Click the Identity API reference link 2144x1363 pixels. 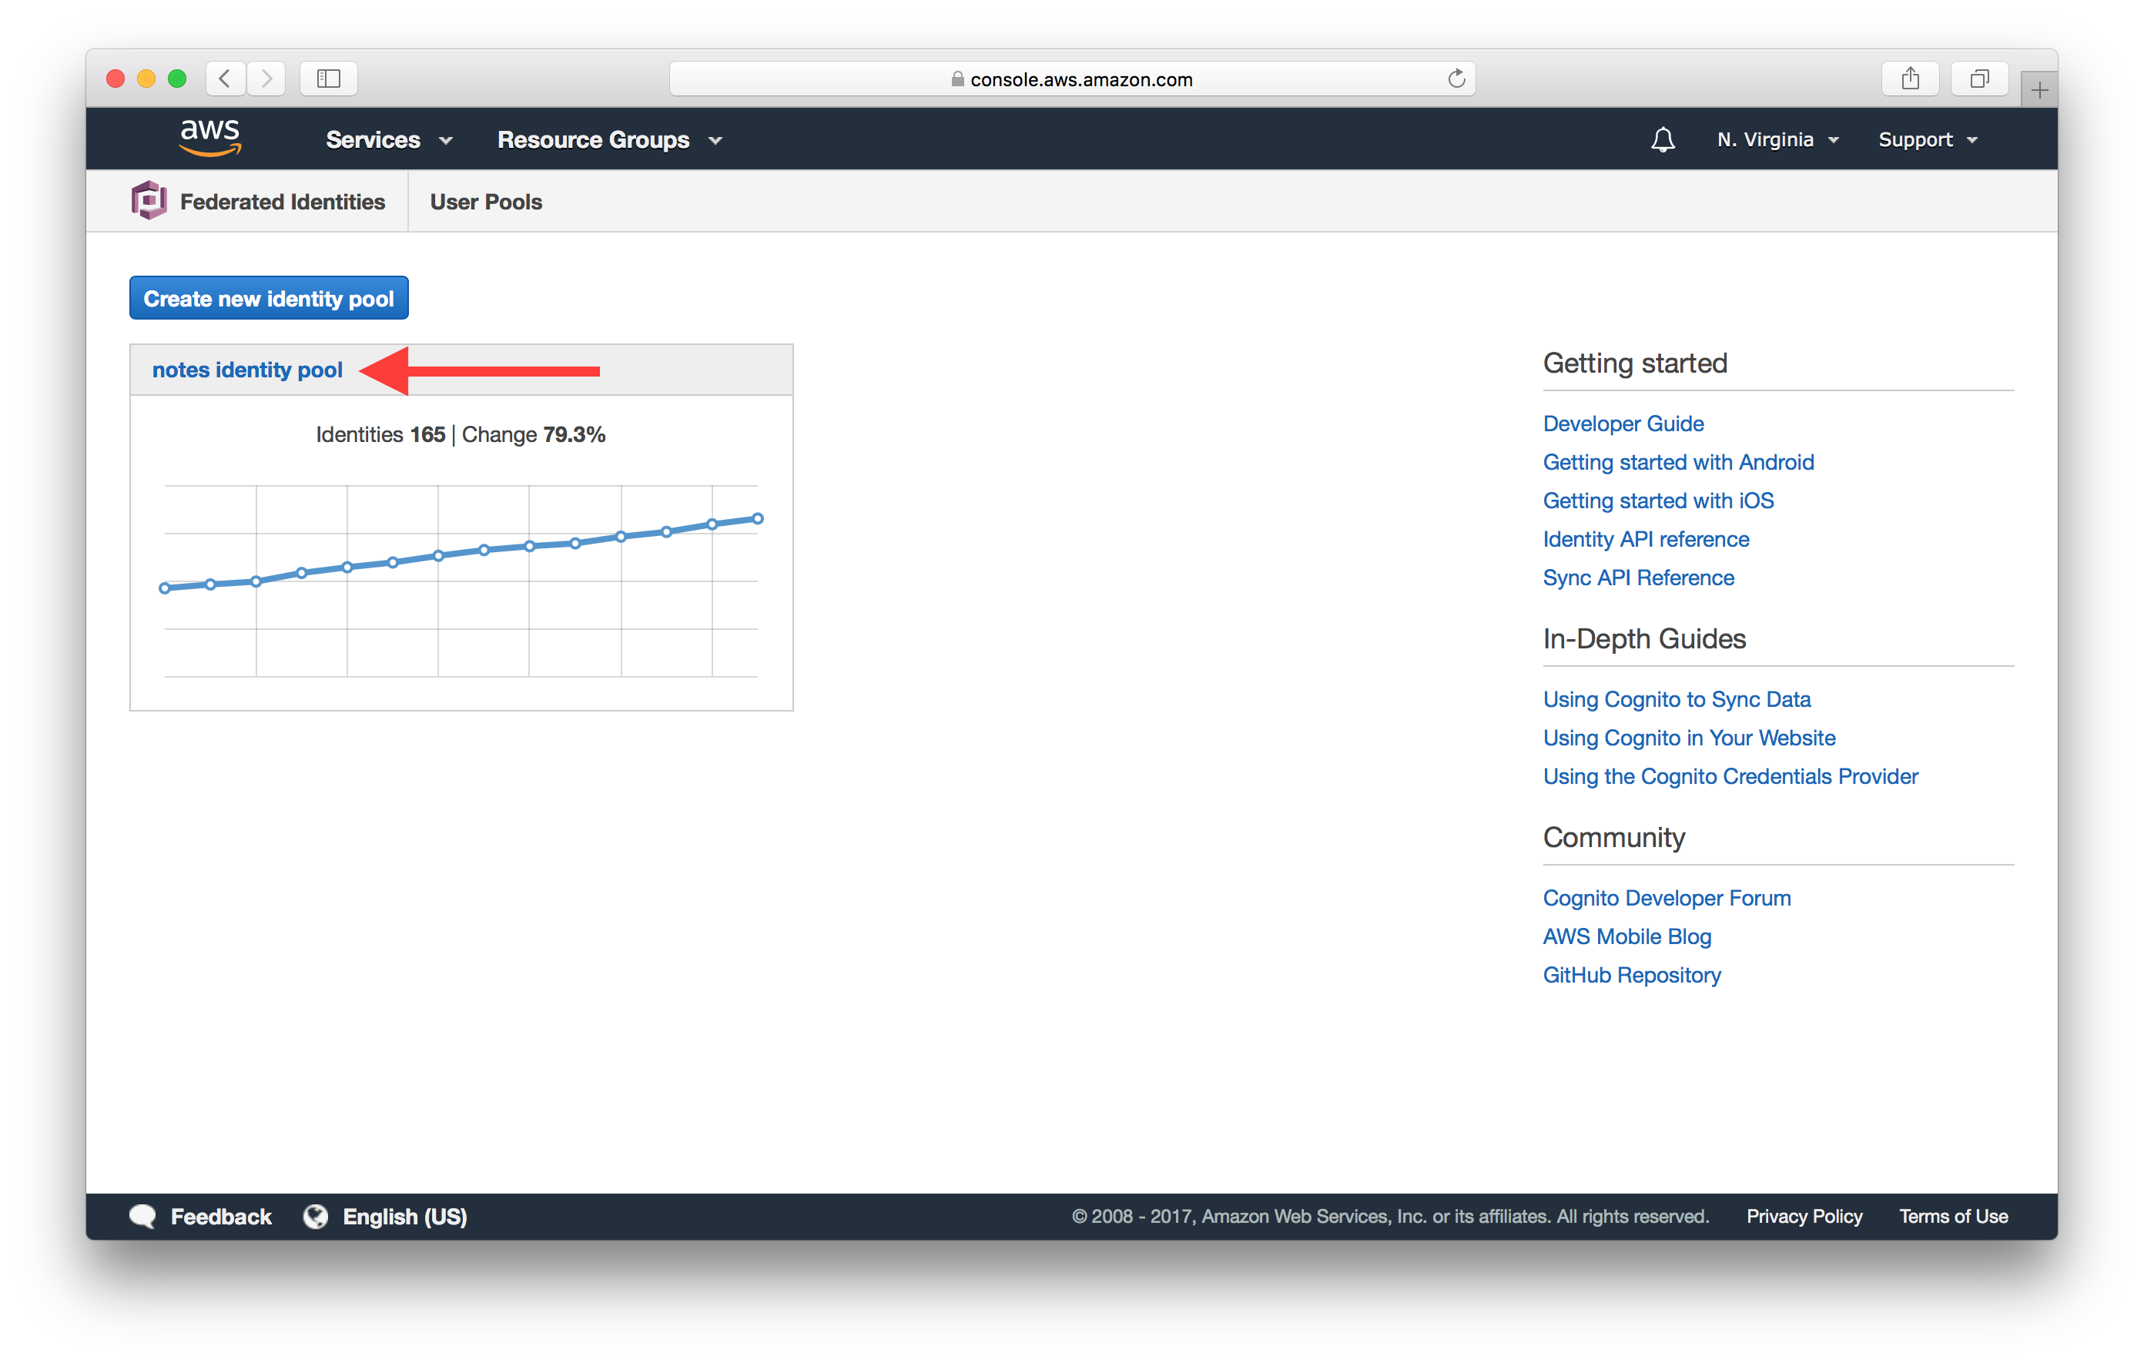coord(1646,539)
